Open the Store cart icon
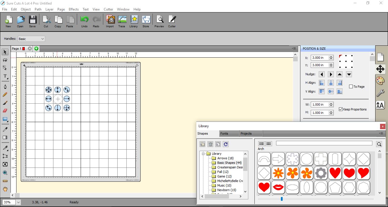This screenshot has height=207, width=388. (146, 21)
